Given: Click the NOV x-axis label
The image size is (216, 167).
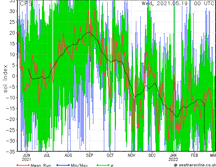Looking at the screenshot, I should coord(132,155).
